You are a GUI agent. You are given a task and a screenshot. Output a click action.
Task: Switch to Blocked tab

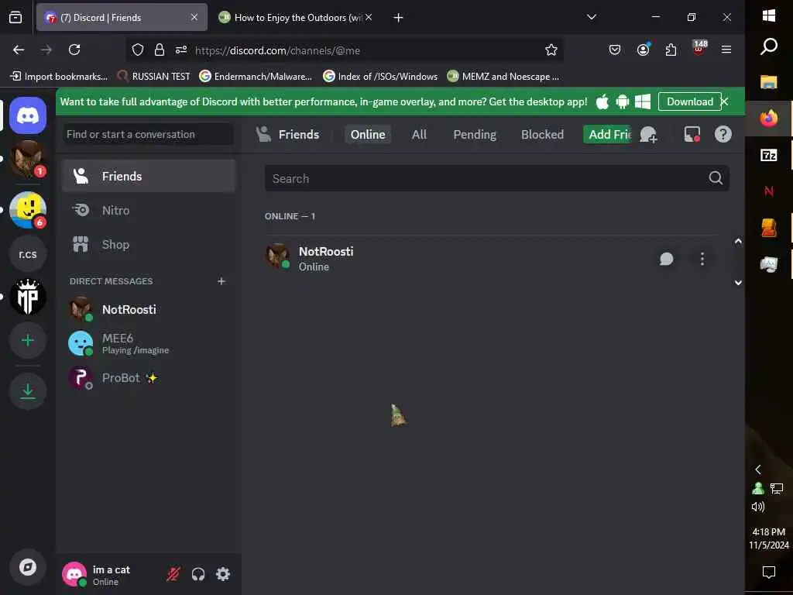pos(542,135)
